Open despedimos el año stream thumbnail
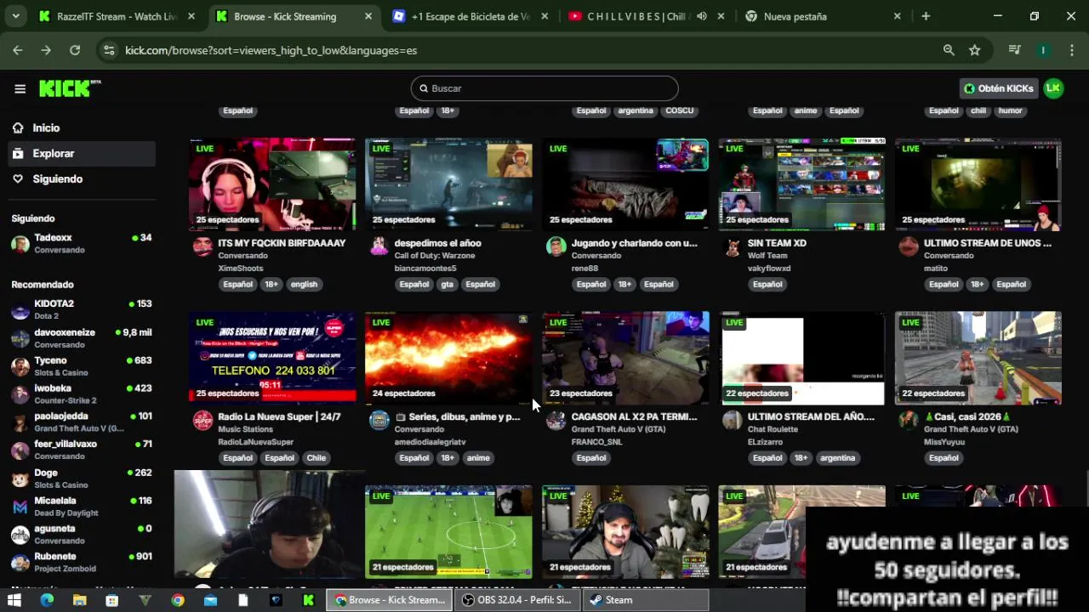This screenshot has width=1089, height=612. coord(448,184)
